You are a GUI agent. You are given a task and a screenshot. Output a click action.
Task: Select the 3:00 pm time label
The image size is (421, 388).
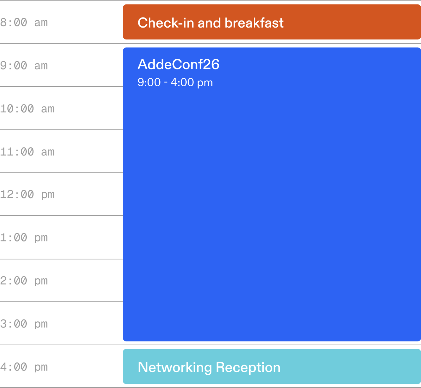point(24,324)
